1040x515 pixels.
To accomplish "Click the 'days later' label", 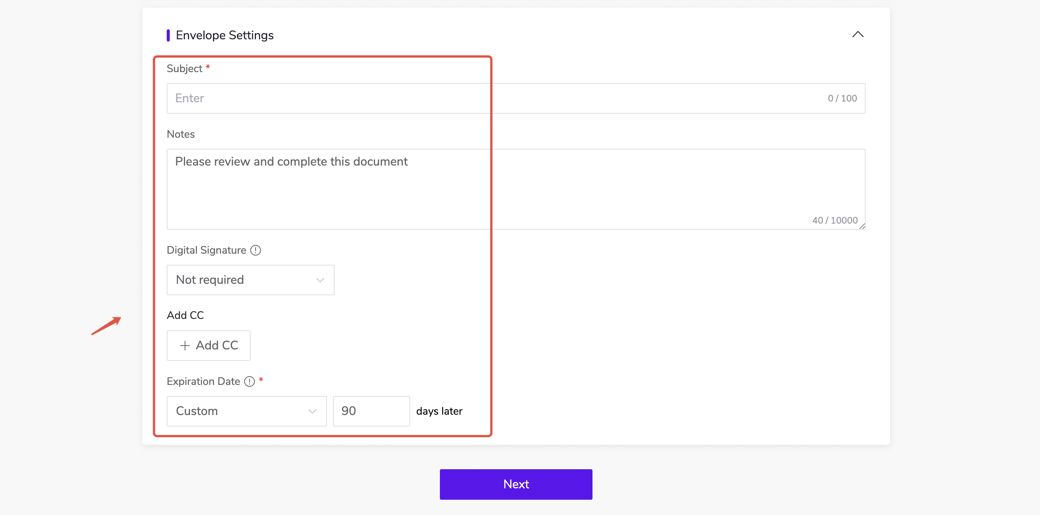I will (x=439, y=411).
